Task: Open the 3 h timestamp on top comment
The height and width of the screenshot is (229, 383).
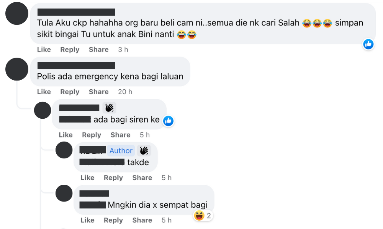Action: tap(123, 50)
